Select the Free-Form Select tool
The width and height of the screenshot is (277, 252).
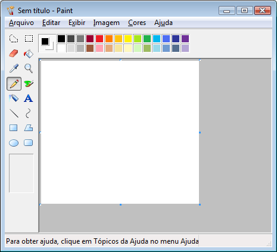14,39
